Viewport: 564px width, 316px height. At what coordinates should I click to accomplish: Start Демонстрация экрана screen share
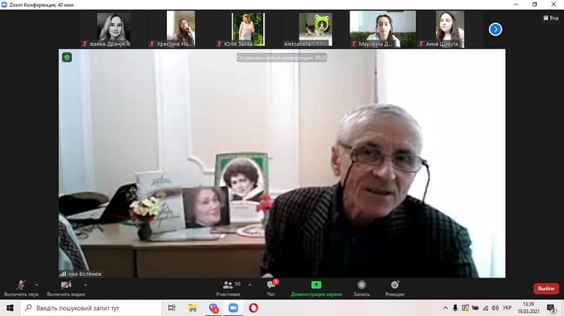316,287
